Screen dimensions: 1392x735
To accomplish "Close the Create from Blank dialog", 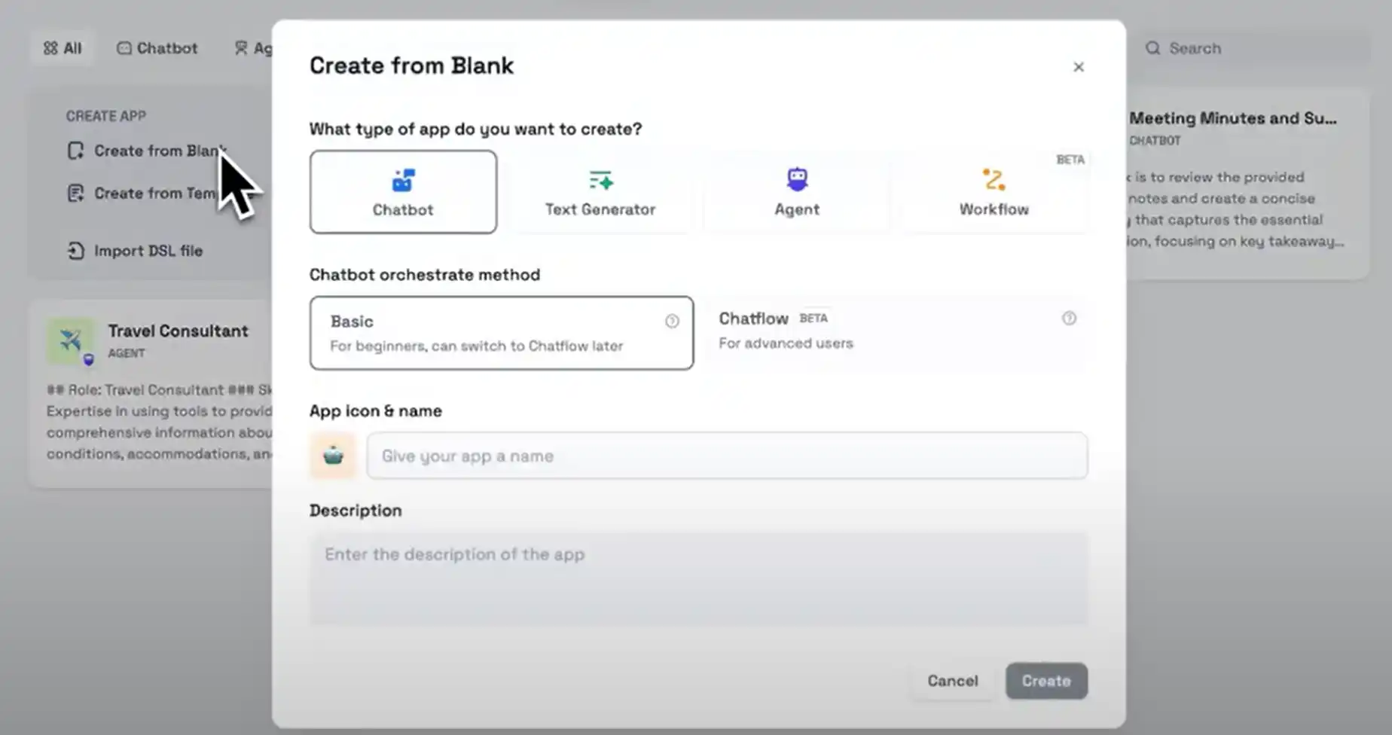I will [x=1078, y=67].
